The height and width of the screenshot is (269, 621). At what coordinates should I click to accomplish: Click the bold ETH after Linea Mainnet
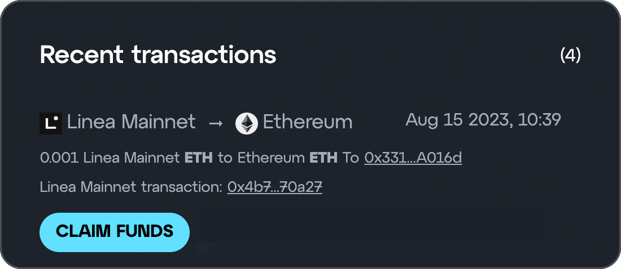coord(199,158)
